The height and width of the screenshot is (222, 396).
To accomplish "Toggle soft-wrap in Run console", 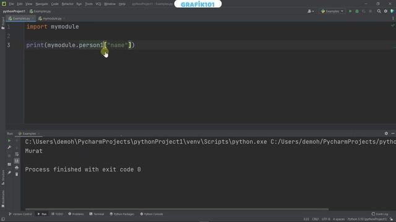I will coord(17,154).
